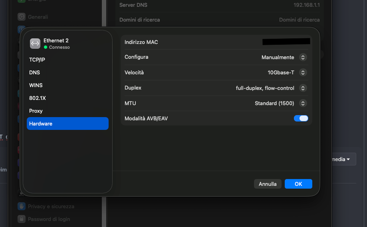This screenshot has height=227, width=367.
Task: Switch to the TCP/IP section
Action: click(37, 60)
